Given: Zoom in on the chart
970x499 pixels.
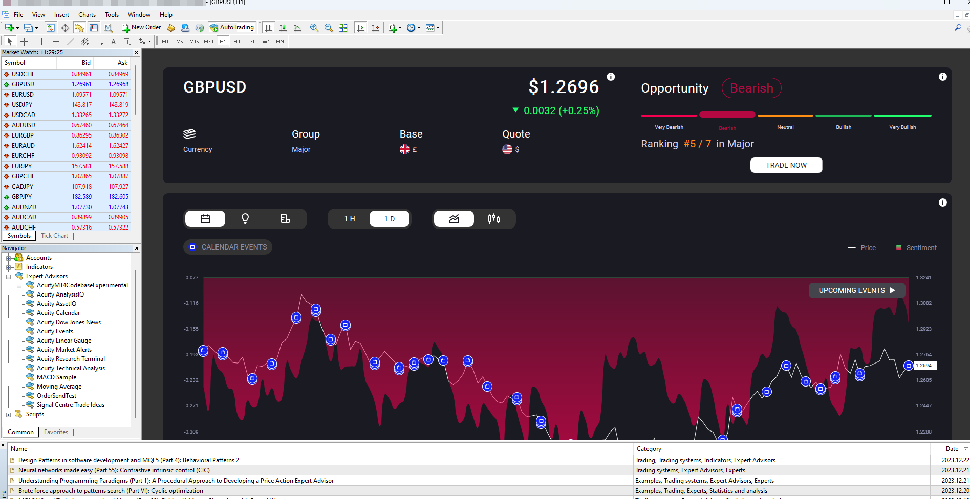Looking at the screenshot, I should click(x=314, y=28).
